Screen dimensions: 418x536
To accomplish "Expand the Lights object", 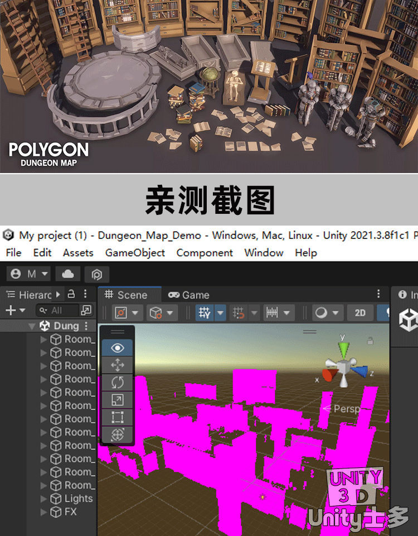I will click(x=43, y=499).
